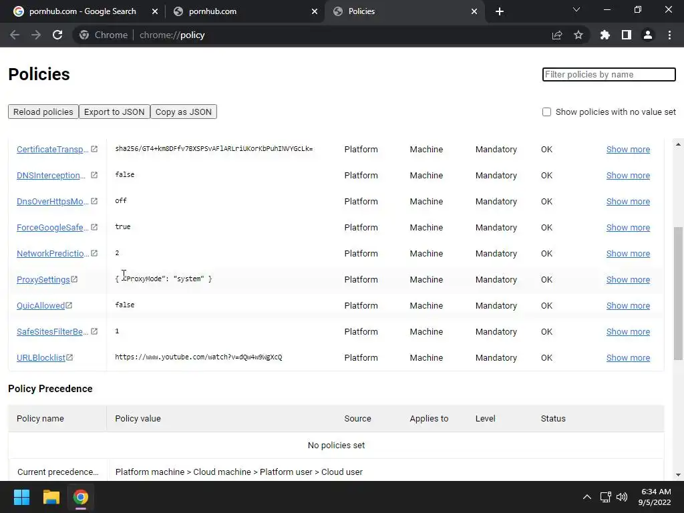Expand Show more for the ProxySettings row
The image size is (684, 513).
(x=628, y=280)
